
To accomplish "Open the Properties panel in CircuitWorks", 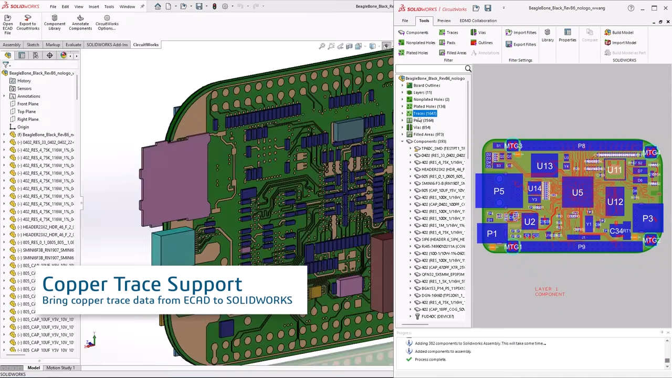I will [x=568, y=36].
